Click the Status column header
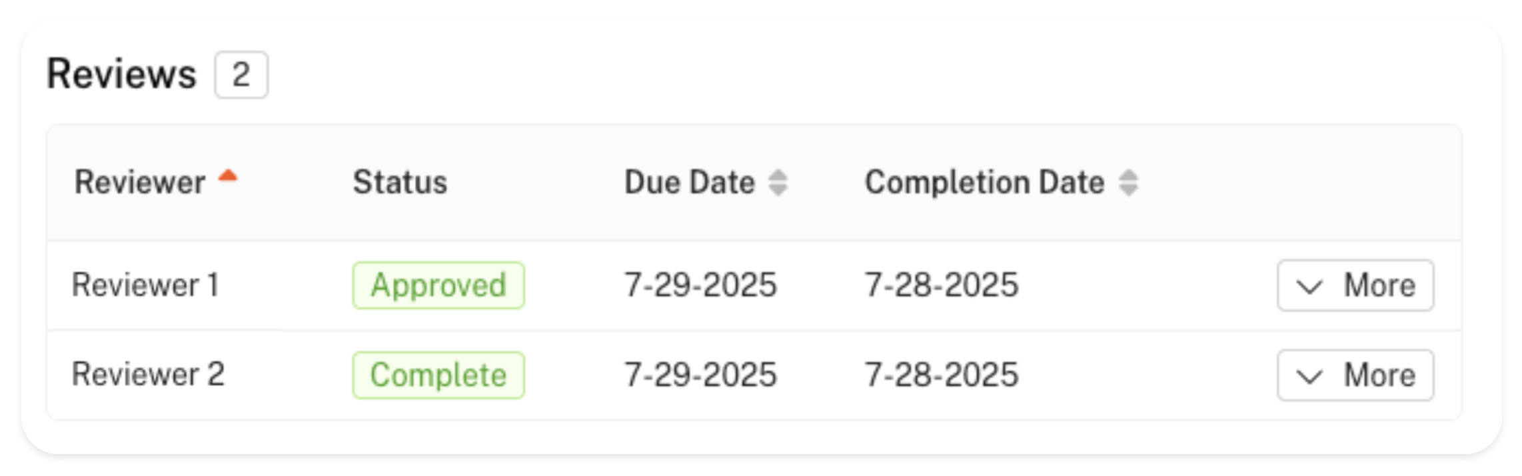The width and height of the screenshot is (1522, 476). pyautogui.click(x=400, y=183)
